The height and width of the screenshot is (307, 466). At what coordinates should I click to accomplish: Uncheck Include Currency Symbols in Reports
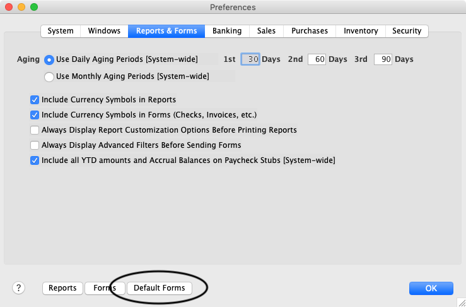[35, 100]
